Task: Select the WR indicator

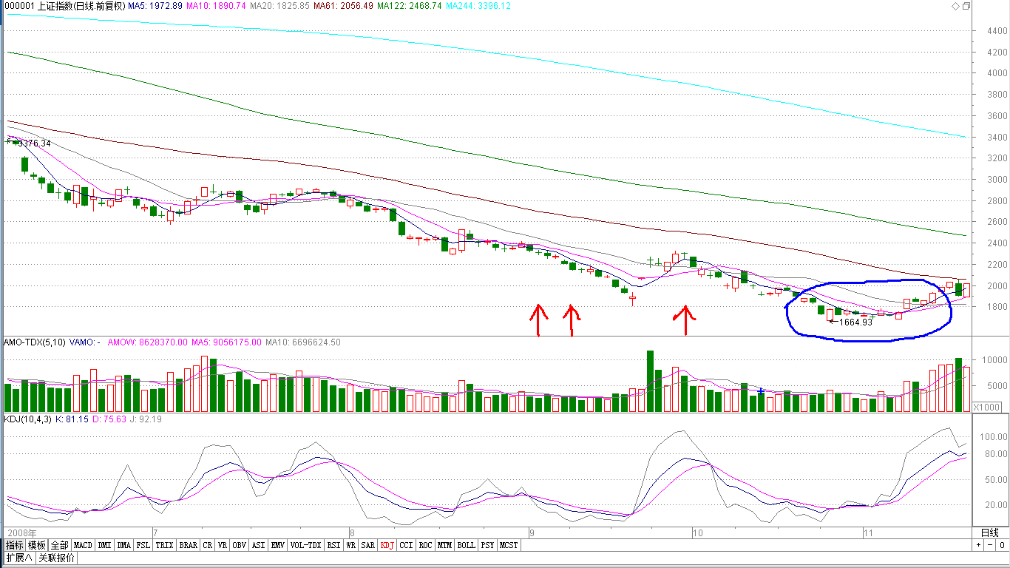Action: [351, 545]
